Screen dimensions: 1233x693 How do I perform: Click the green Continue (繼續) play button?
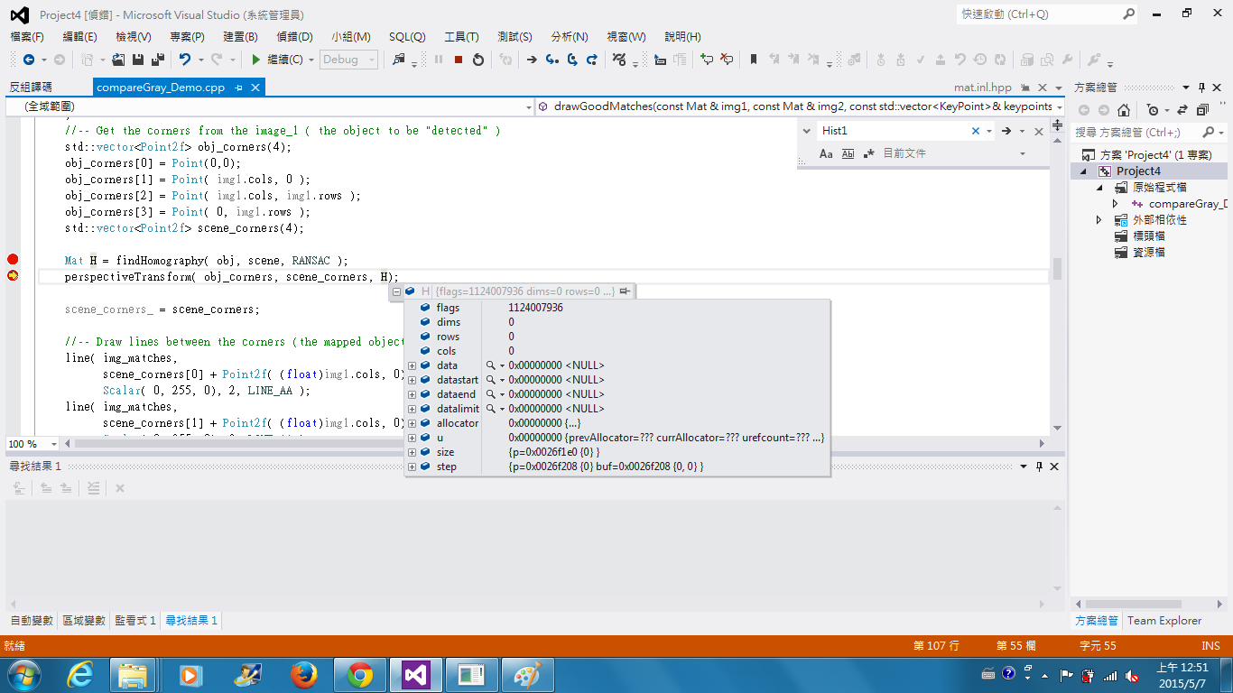256,60
